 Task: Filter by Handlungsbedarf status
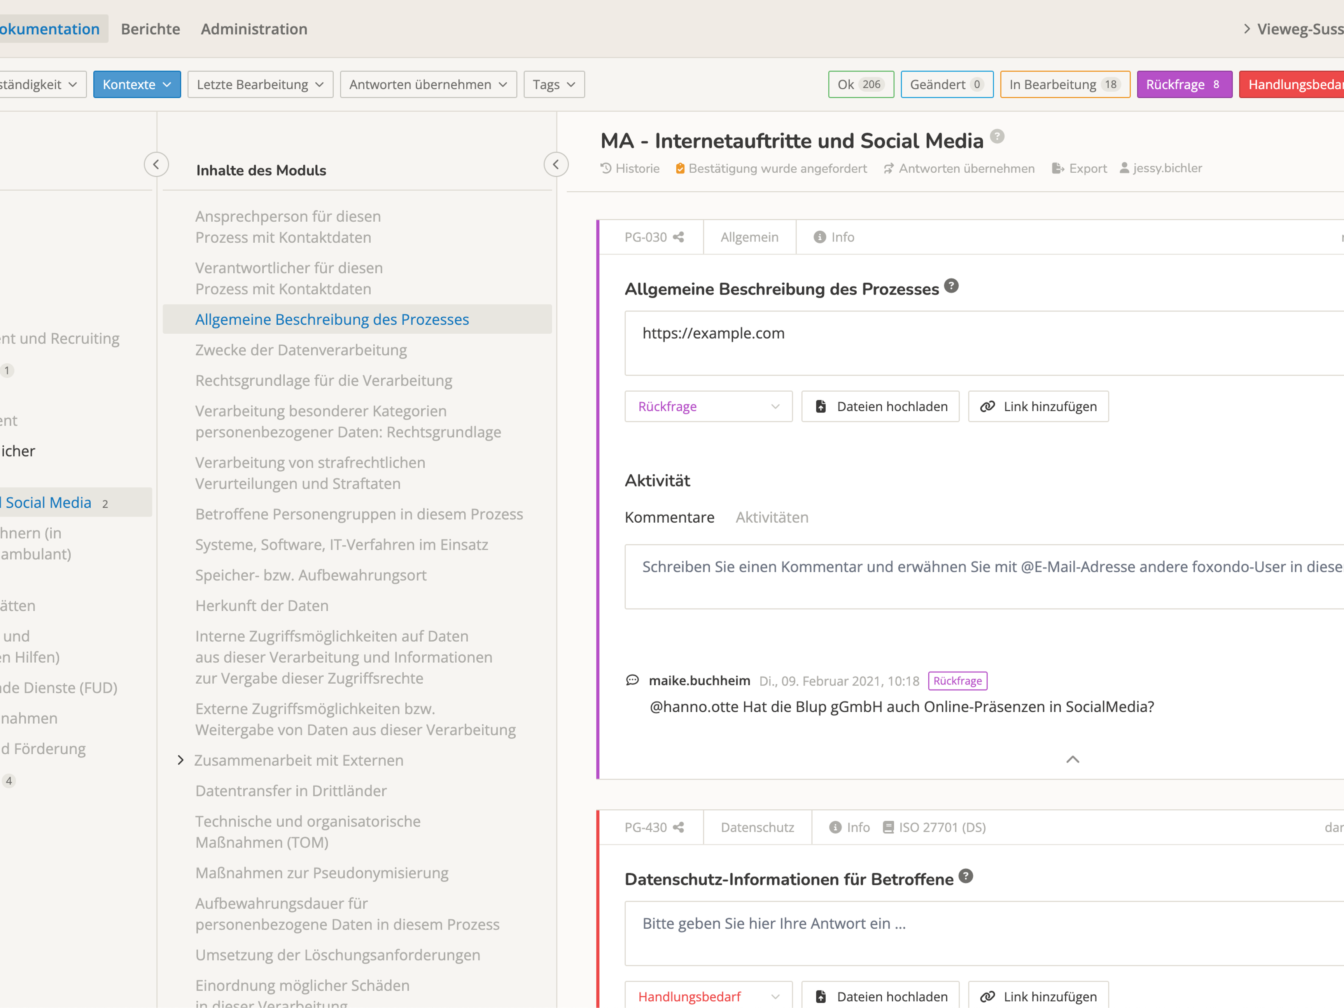coord(1291,84)
